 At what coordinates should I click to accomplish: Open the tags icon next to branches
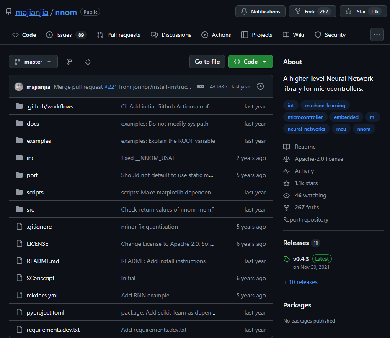pos(88,62)
